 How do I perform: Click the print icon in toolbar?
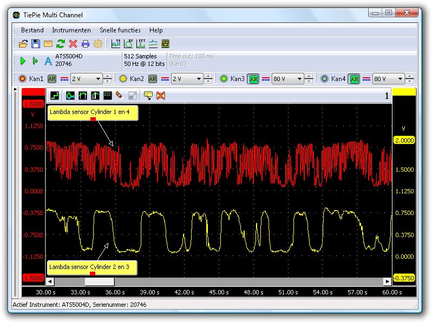click(x=85, y=44)
